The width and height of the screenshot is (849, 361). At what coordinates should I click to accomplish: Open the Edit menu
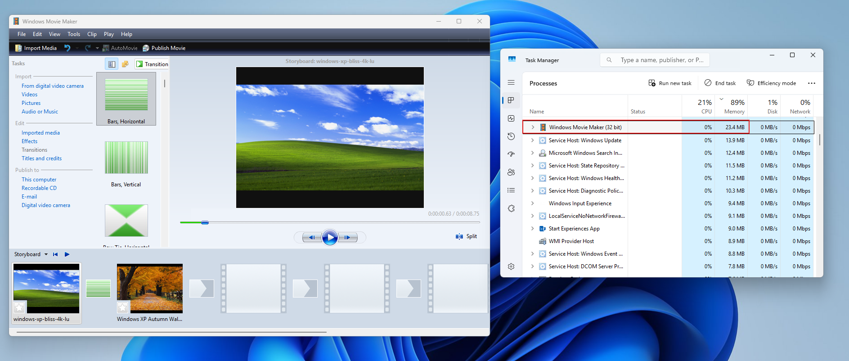(37, 34)
